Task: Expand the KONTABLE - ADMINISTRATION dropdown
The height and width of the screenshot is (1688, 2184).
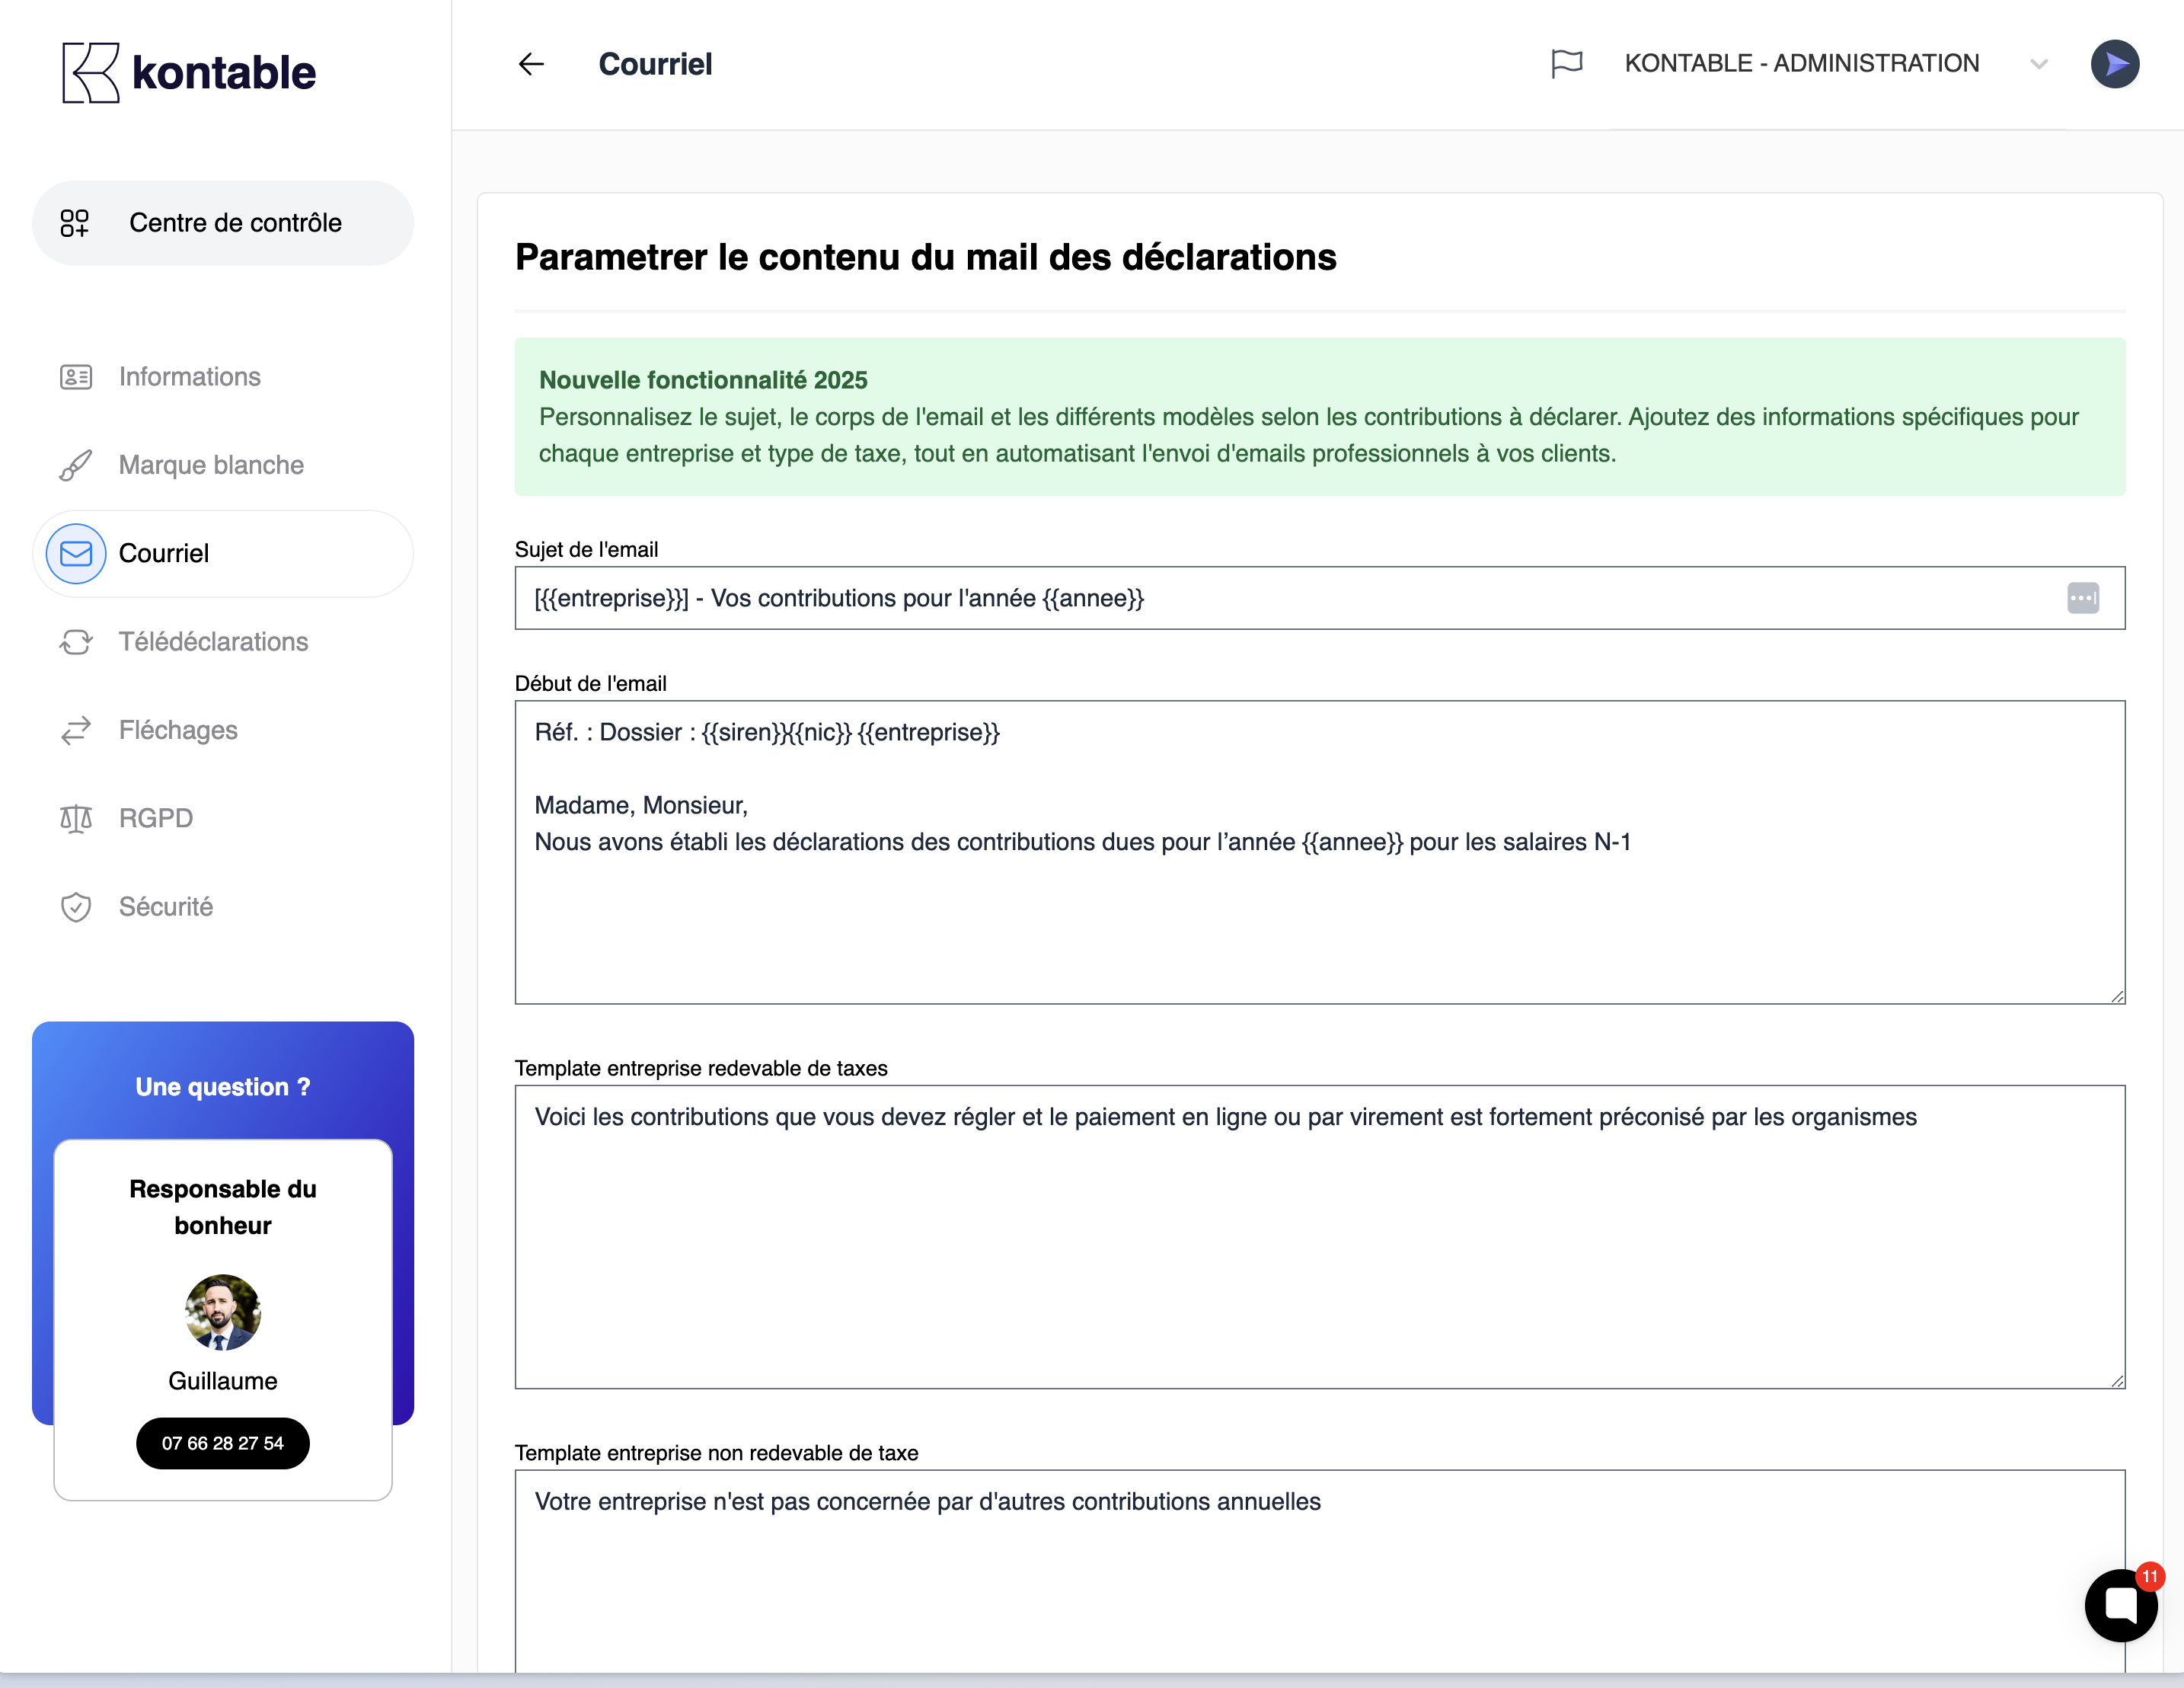Action: click(2038, 64)
